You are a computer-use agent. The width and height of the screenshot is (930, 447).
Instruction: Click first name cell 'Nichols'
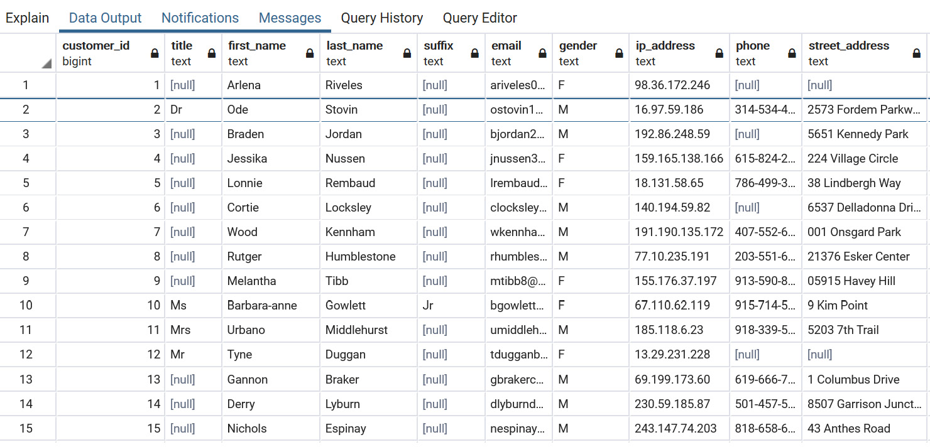click(271, 428)
